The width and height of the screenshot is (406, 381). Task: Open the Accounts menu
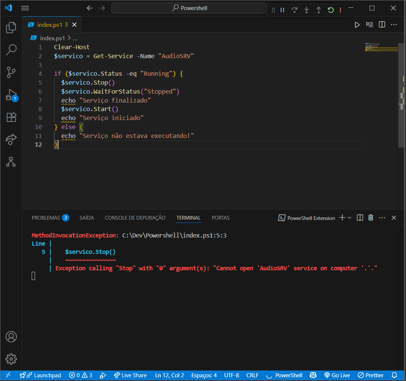(x=11, y=337)
